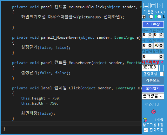Uncheck the 전체포함 checkbox
The height and width of the screenshot is (135, 167).
point(146,130)
